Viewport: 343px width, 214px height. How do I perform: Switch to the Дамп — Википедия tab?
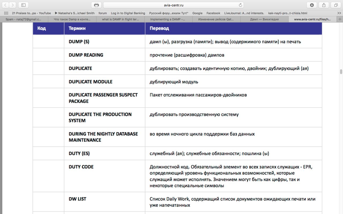click(264, 19)
